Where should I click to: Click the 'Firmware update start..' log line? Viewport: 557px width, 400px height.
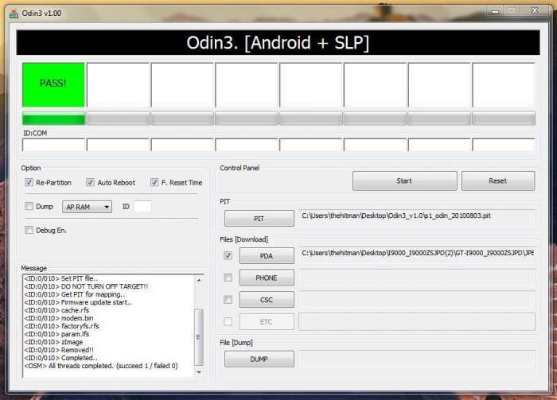[78, 302]
